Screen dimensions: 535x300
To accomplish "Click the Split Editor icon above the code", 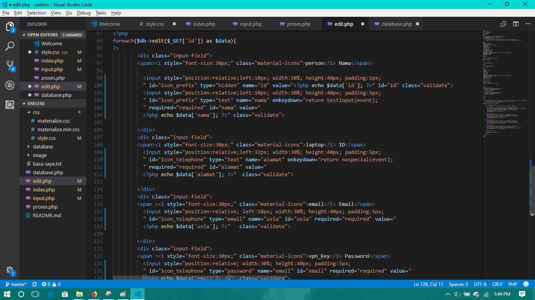I will (x=515, y=24).
